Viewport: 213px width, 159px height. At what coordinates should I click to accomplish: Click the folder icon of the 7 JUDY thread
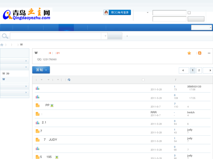(x=38, y=140)
